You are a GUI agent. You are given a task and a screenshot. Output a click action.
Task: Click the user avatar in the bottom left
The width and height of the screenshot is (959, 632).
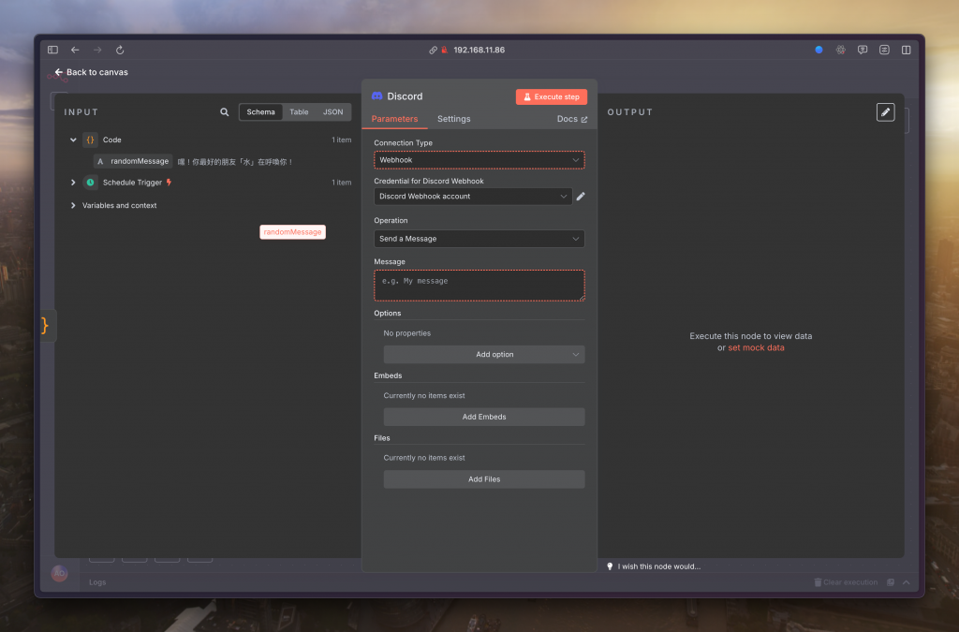[x=59, y=573]
